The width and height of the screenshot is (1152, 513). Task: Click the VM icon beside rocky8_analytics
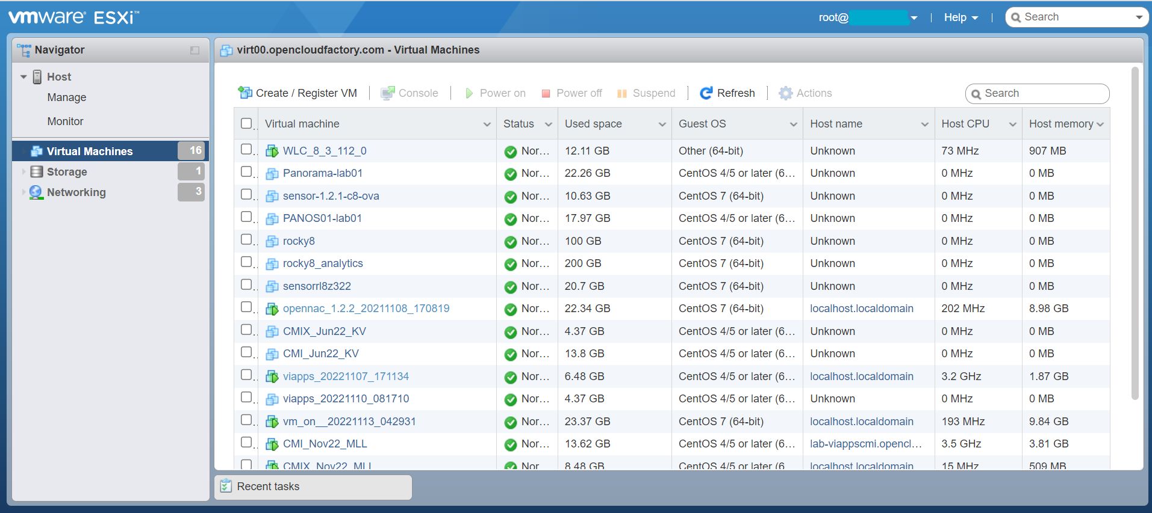272,264
